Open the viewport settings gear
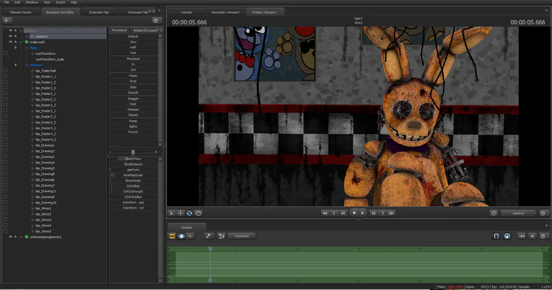552x290 pixels. [543, 213]
